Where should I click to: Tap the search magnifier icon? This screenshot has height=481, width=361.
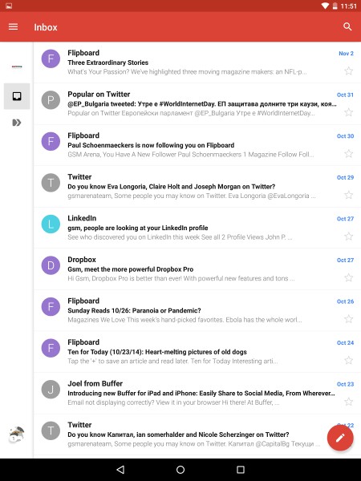click(347, 26)
